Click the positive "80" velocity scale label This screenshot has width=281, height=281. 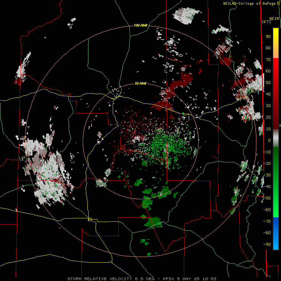(x=268, y=48)
